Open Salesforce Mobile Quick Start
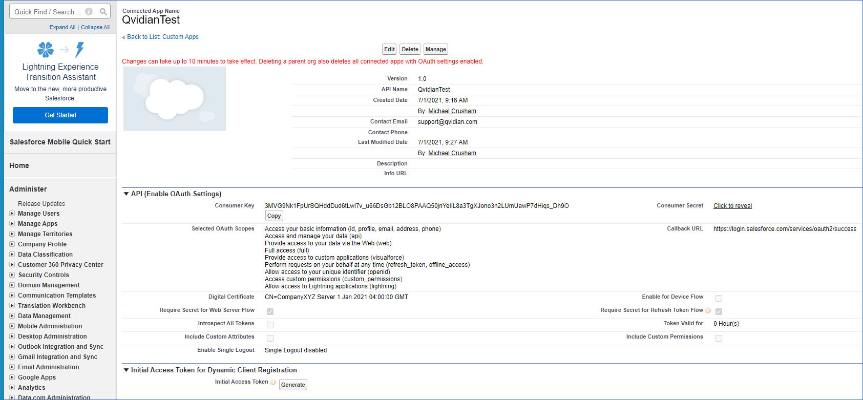The height and width of the screenshot is (400, 863). tap(60, 142)
